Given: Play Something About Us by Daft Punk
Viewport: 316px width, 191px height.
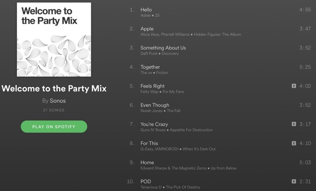Looking at the screenshot, I should coord(220,51).
